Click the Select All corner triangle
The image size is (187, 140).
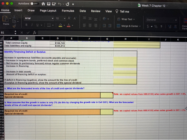[x=2, y=38]
